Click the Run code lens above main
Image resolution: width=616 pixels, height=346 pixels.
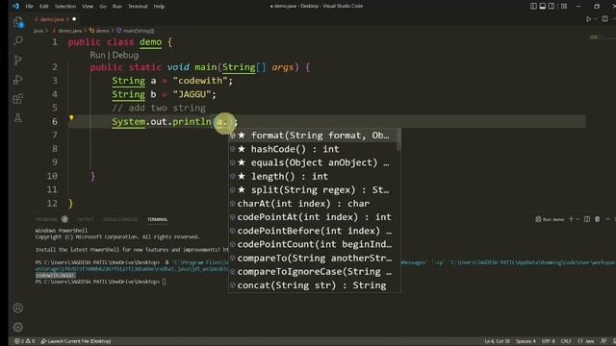coord(97,55)
